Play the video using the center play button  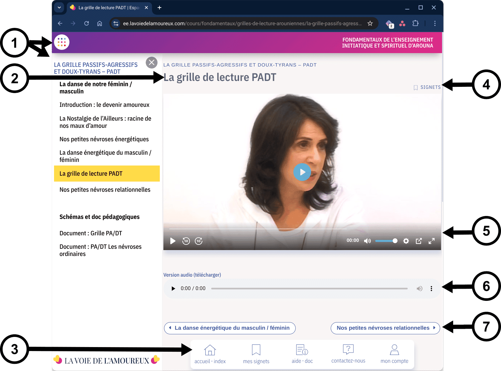pyautogui.click(x=302, y=172)
